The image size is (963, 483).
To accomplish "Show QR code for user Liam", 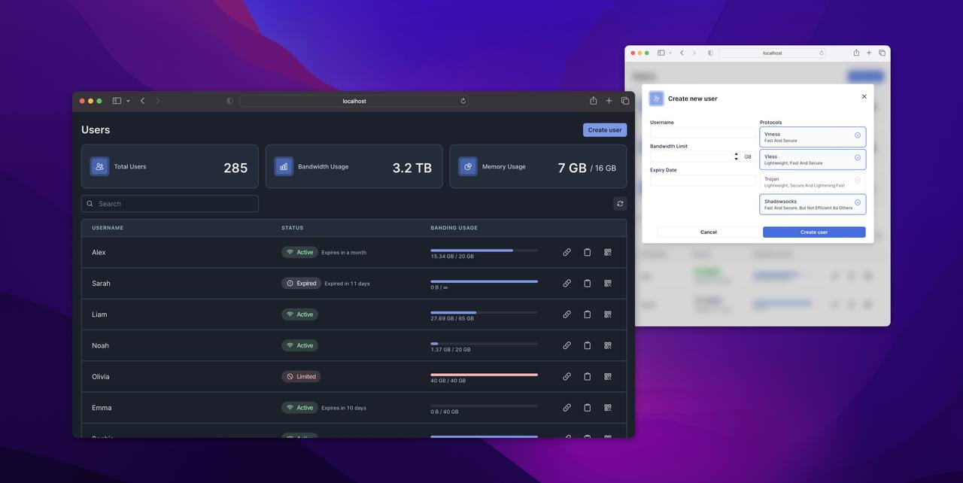I will pos(608,314).
